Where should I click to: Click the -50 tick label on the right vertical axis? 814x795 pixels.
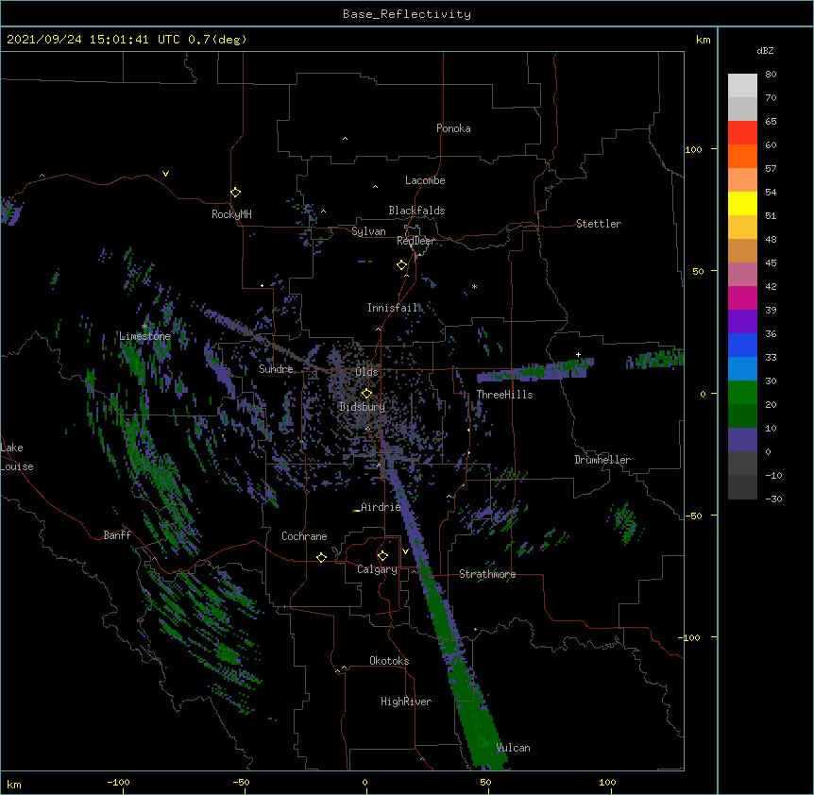(x=693, y=516)
